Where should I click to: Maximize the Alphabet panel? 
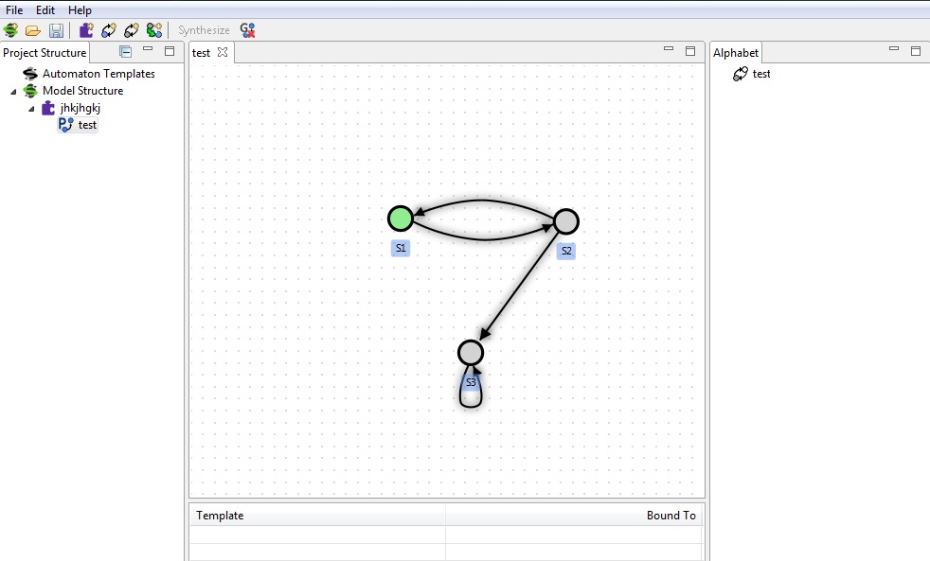tap(916, 51)
